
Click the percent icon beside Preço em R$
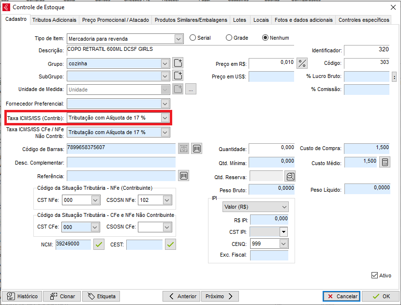[302, 63]
